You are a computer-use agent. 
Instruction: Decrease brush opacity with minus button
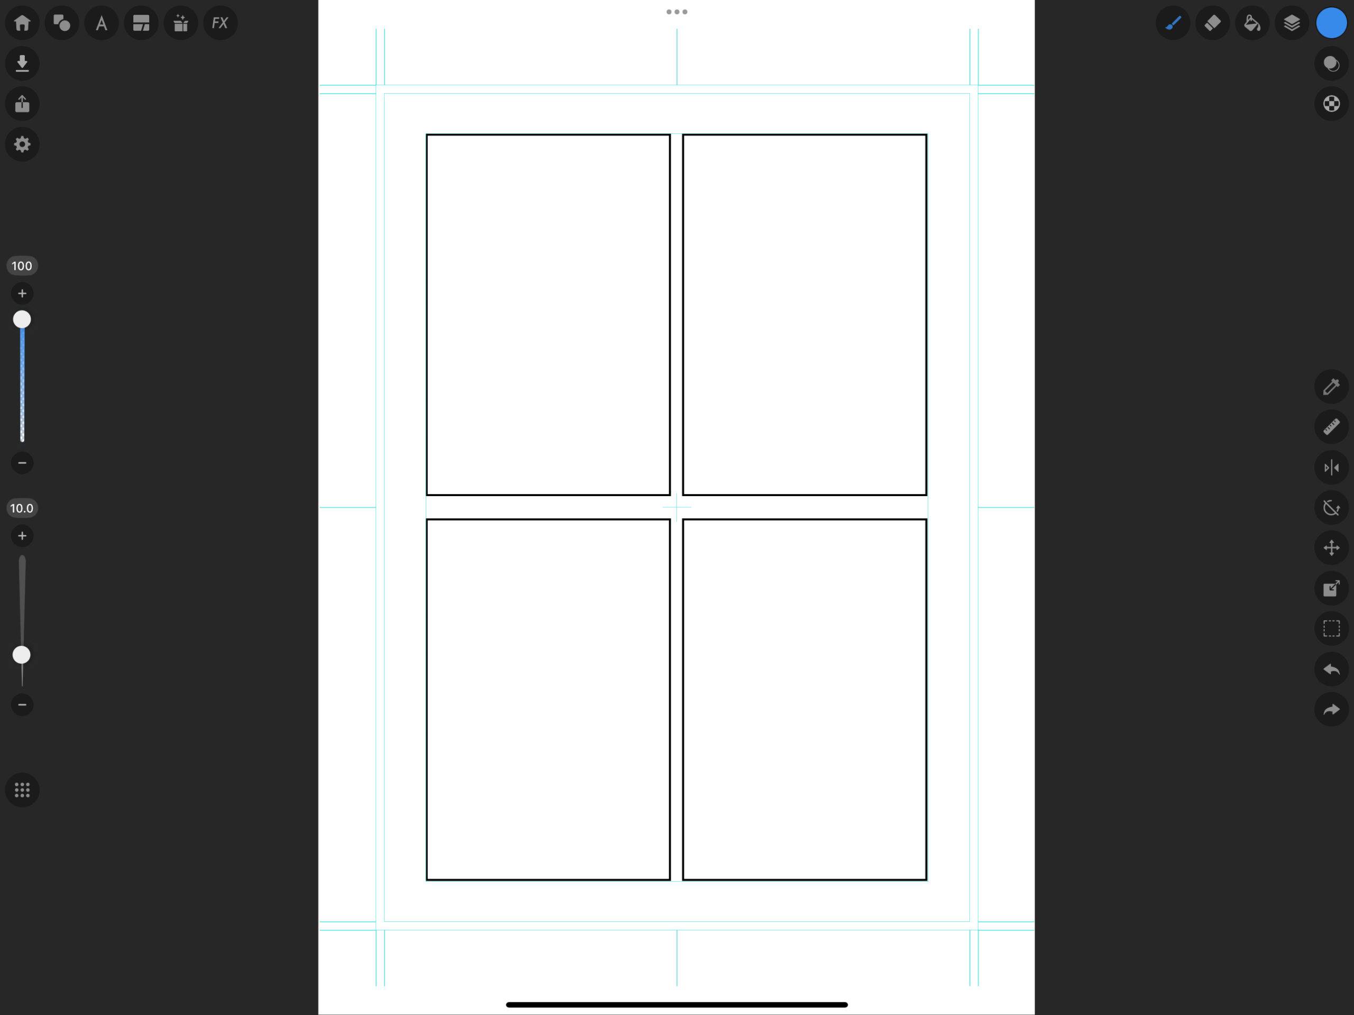(x=22, y=463)
